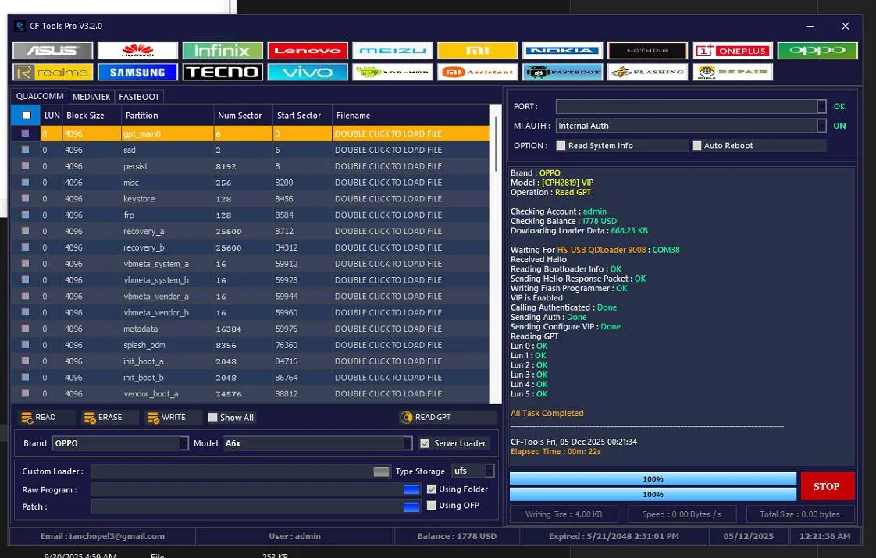Click the Filename cell of the misc row
Image resolution: width=876 pixels, height=558 pixels.
(410, 182)
